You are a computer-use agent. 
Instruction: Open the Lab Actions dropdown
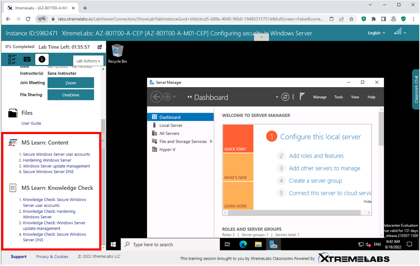88,61
